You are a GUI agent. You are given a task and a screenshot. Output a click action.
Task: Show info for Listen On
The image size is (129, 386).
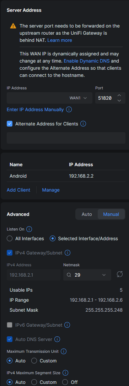click(29, 229)
